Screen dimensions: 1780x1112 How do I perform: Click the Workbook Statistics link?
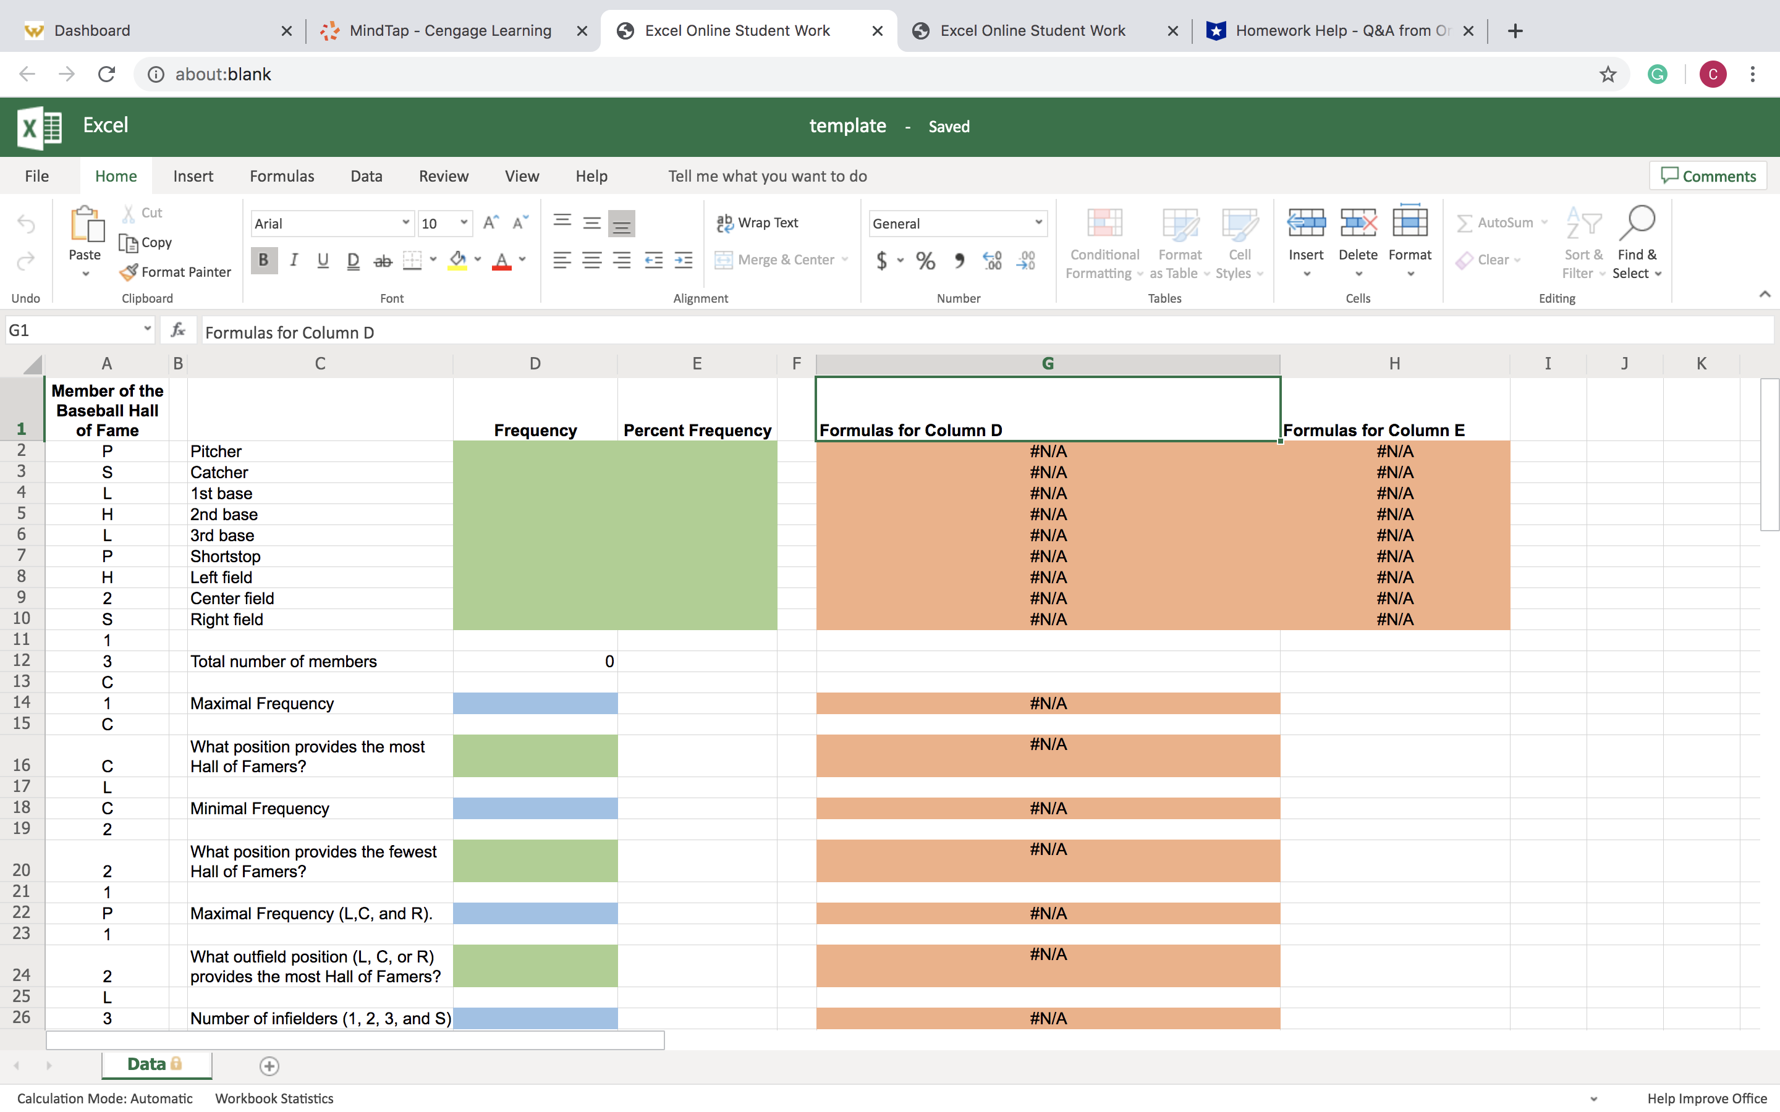tap(274, 1098)
